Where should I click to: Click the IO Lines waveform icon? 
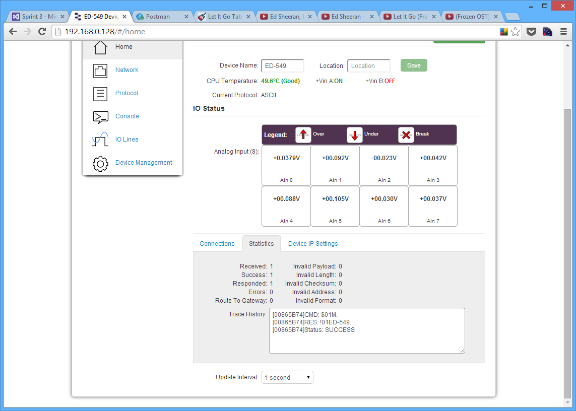[100, 139]
